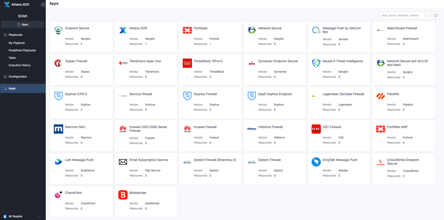Select Apps in the sidebar
444x220 pixels.
pyautogui.click(x=23, y=88)
